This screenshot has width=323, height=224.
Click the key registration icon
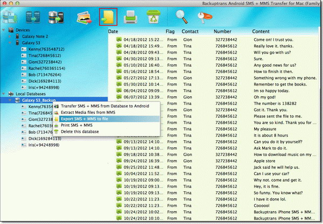205,17
